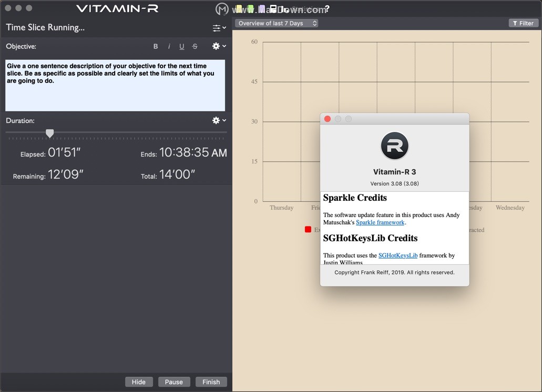
Task: Click the purple icon in the top toolbar
Action: tap(262, 8)
